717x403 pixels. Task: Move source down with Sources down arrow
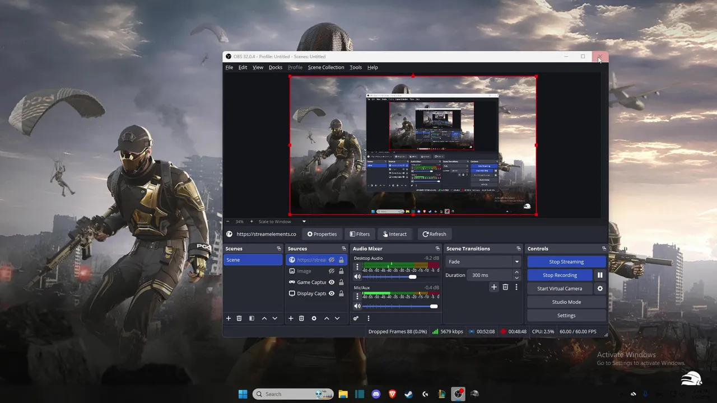pyautogui.click(x=337, y=318)
